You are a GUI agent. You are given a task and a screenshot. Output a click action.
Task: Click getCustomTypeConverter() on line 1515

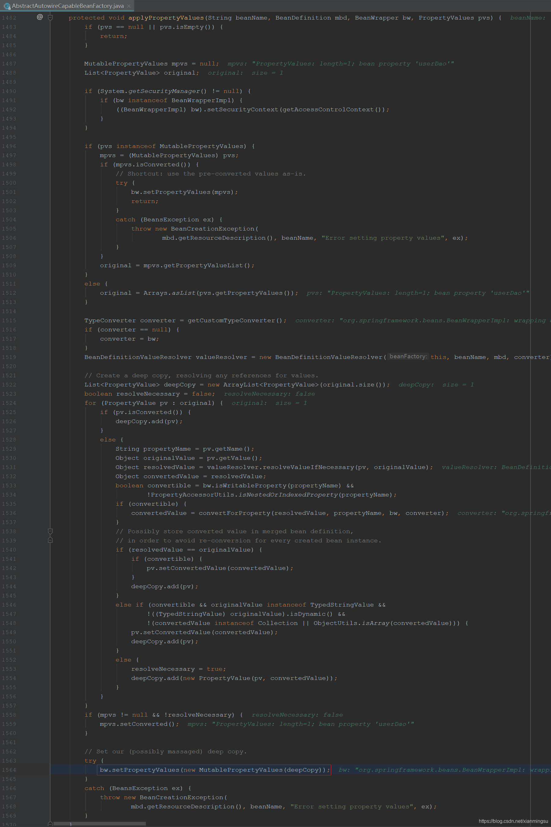pos(235,320)
